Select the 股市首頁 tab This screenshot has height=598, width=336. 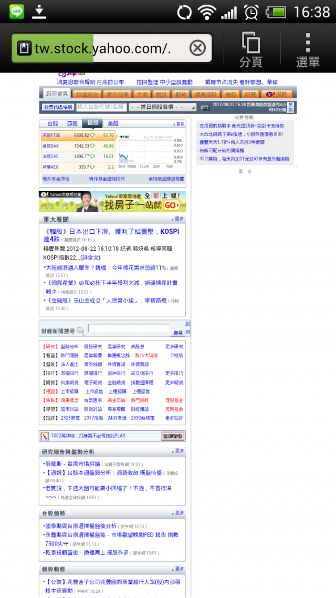[56, 94]
